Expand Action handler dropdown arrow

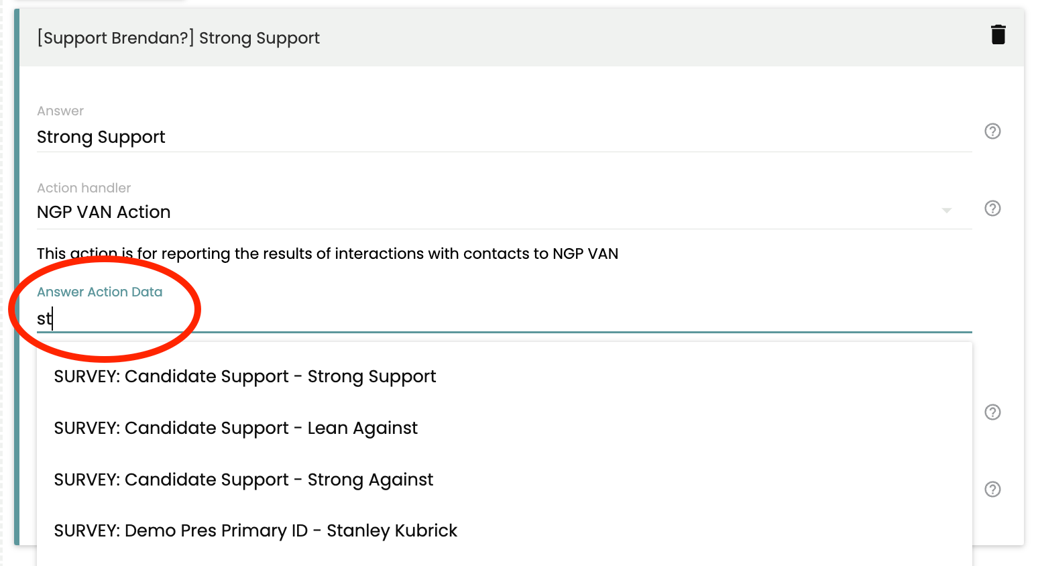point(946,211)
